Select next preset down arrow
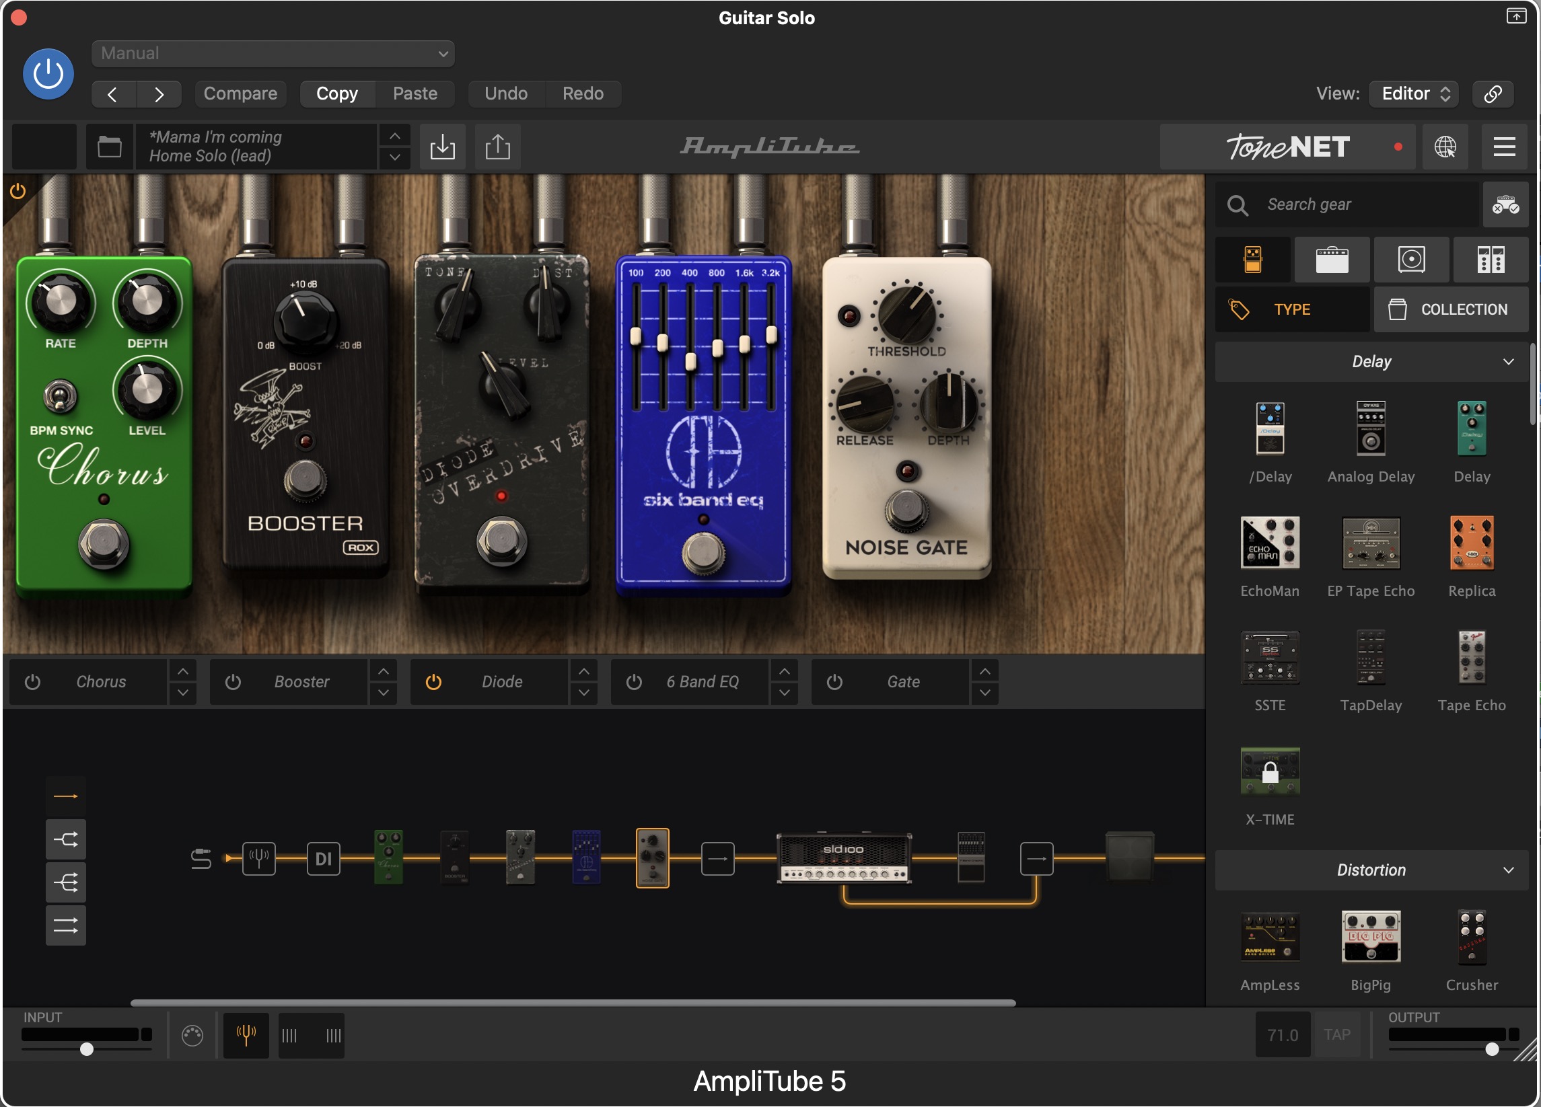The height and width of the screenshot is (1107, 1541). (395, 157)
